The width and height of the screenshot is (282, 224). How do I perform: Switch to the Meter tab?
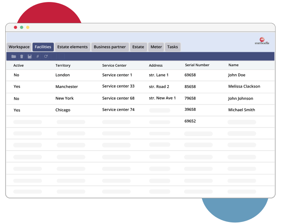[156, 47]
